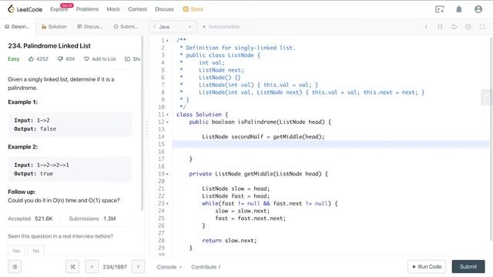Fold getMiddle method at line 19
This screenshot has height=277, width=493.
point(167,174)
